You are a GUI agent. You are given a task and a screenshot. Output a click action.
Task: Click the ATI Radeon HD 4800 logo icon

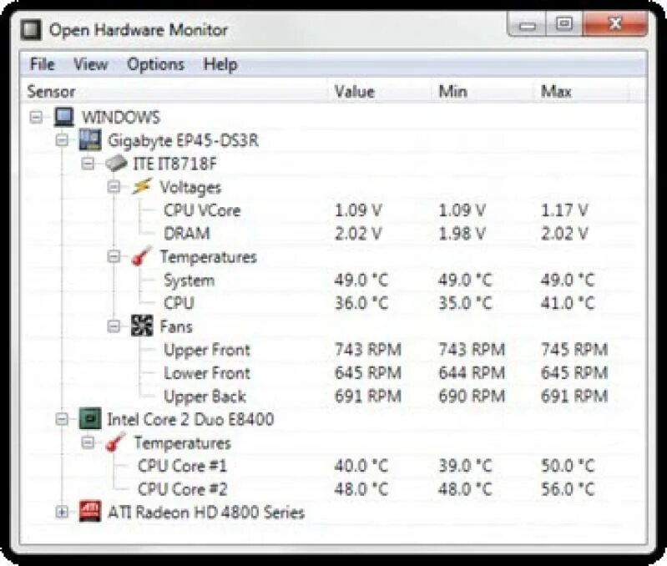[90, 512]
